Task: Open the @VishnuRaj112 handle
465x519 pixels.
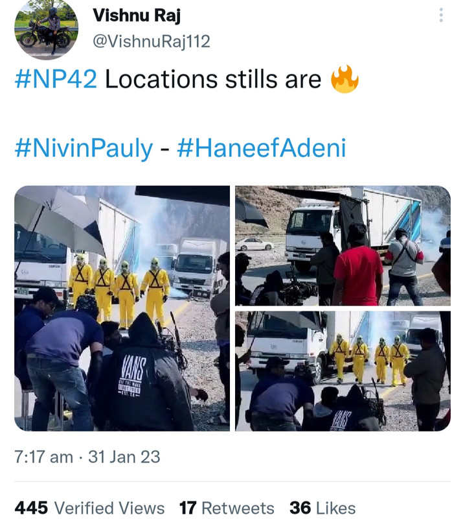Action: 152,42
